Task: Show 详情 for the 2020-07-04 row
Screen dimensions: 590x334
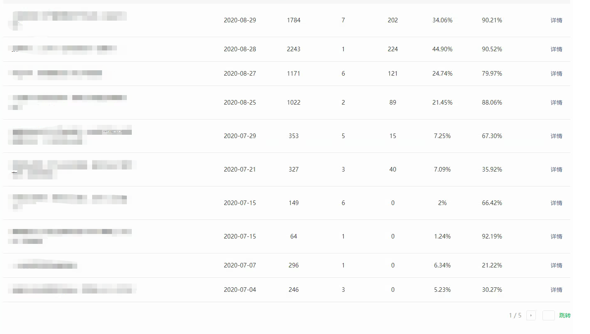Action: pyautogui.click(x=556, y=290)
